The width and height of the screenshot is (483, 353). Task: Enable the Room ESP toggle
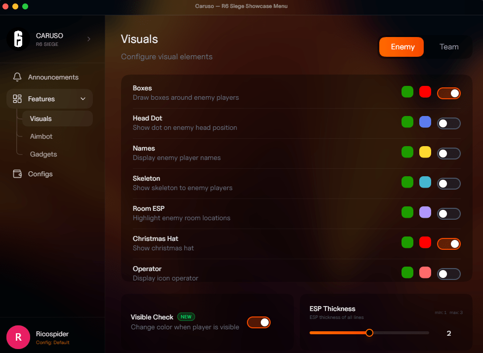(449, 214)
